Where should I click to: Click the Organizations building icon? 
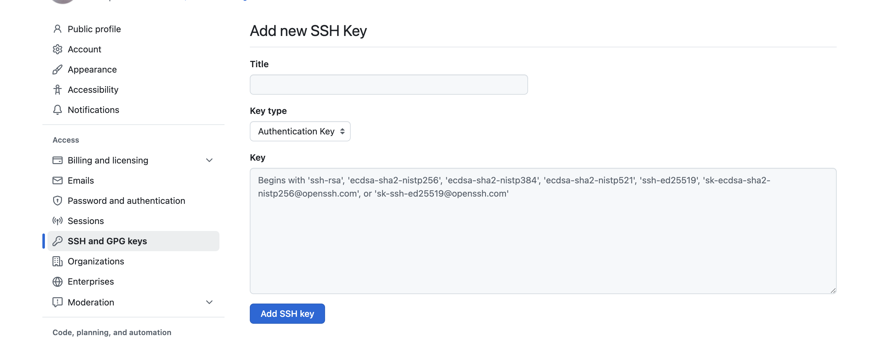pyautogui.click(x=58, y=262)
